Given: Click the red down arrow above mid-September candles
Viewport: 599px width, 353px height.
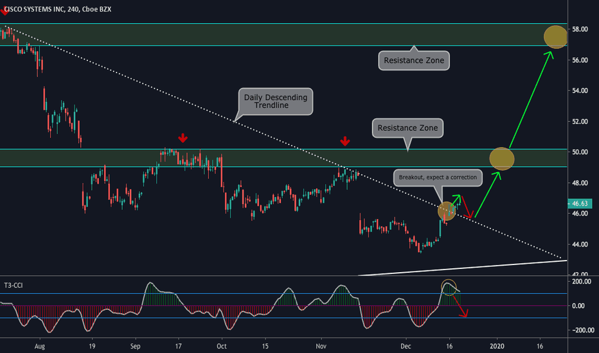Looking at the screenshot, I should click(183, 138).
